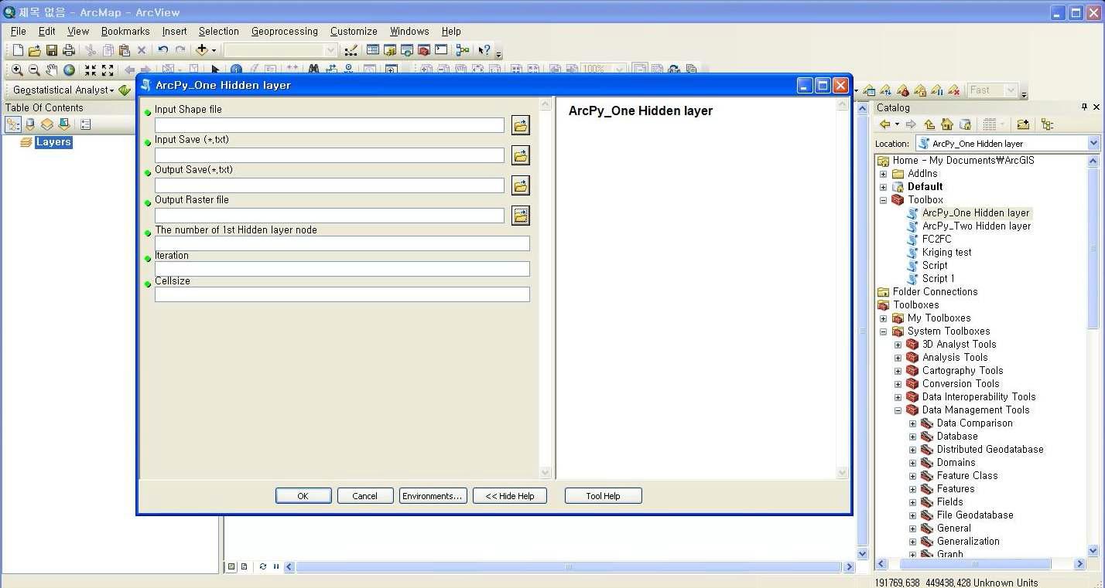The width and height of the screenshot is (1105, 588).
Task: Open the File menu
Action: [19, 32]
